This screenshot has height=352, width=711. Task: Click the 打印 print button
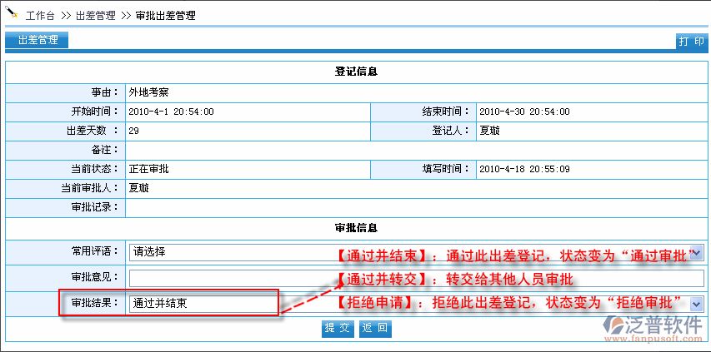coord(692,41)
